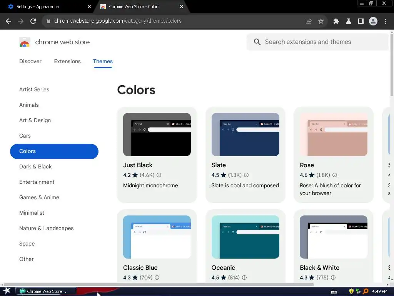
Task: Open the taskbar start star icon
Action: coord(7,291)
